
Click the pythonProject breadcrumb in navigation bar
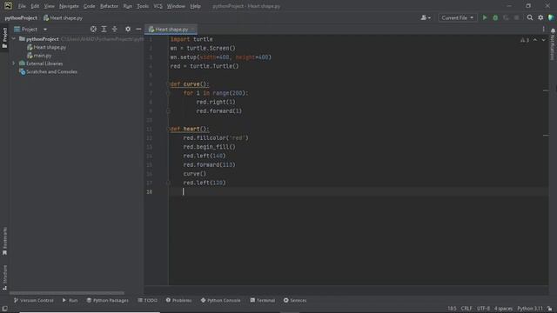(x=21, y=17)
